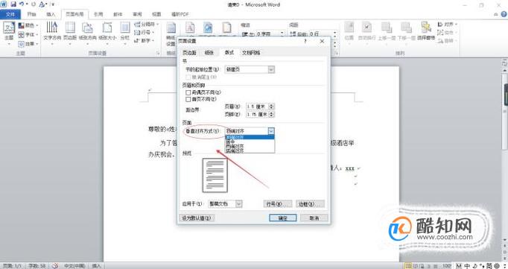Click the save icon in quick access toolbar

13,4
